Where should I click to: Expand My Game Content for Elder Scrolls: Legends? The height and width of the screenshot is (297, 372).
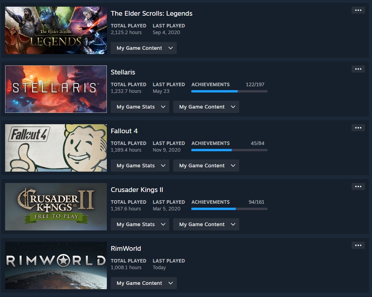(x=143, y=48)
